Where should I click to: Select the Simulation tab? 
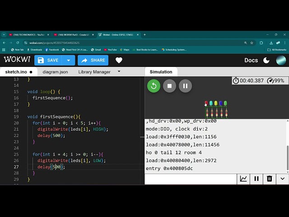(x=161, y=72)
